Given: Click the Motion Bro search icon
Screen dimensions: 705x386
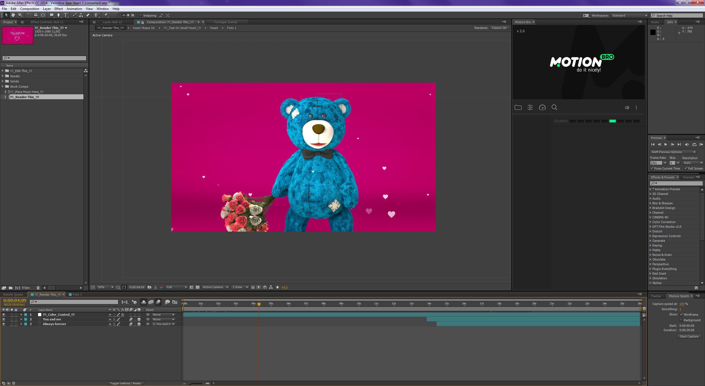Looking at the screenshot, I should 554,108.
